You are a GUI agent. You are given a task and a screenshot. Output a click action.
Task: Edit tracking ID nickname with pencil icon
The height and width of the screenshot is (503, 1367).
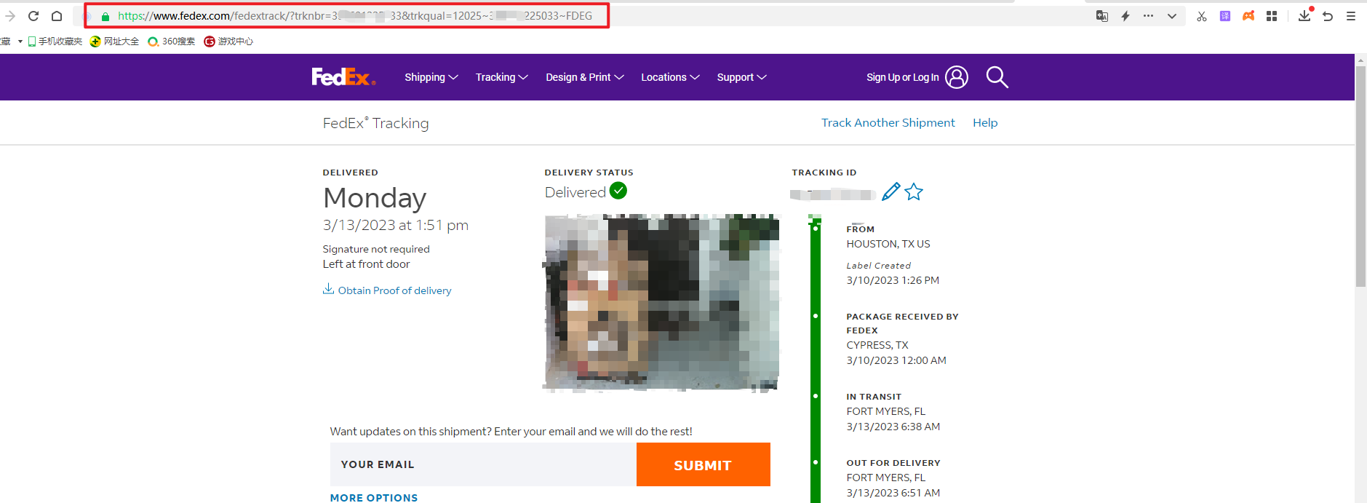[x=891, y=191]
